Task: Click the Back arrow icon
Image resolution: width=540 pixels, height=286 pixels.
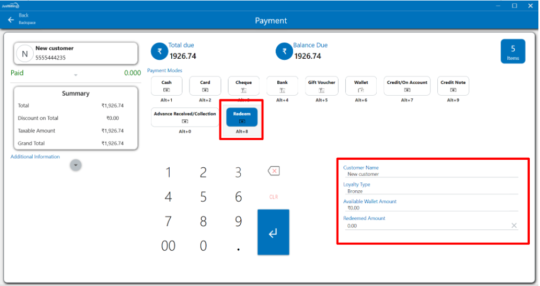Action: coord(11,20)
